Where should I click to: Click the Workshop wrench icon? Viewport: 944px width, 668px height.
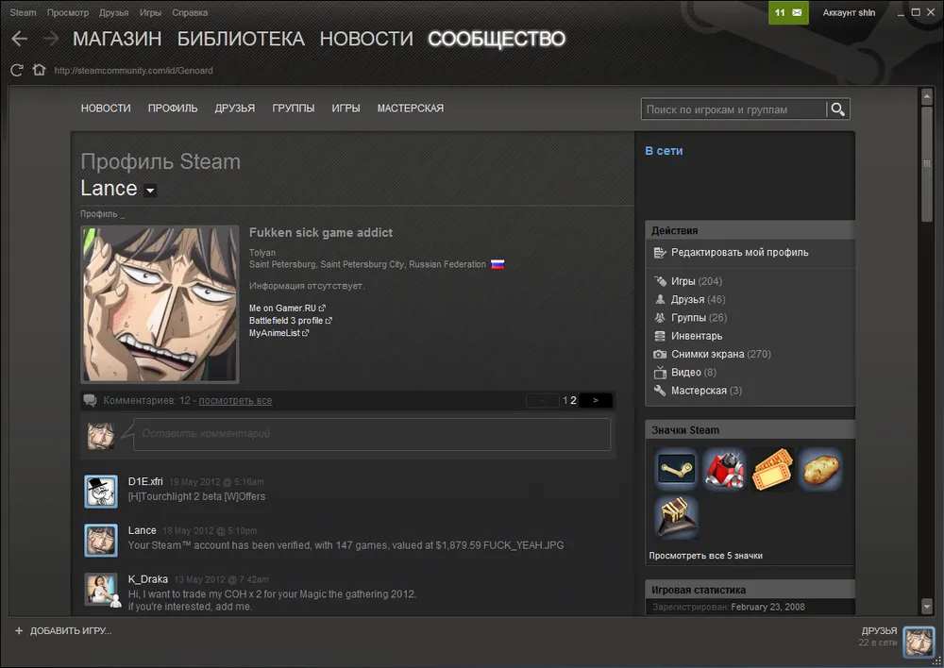(x=660, y=391)
